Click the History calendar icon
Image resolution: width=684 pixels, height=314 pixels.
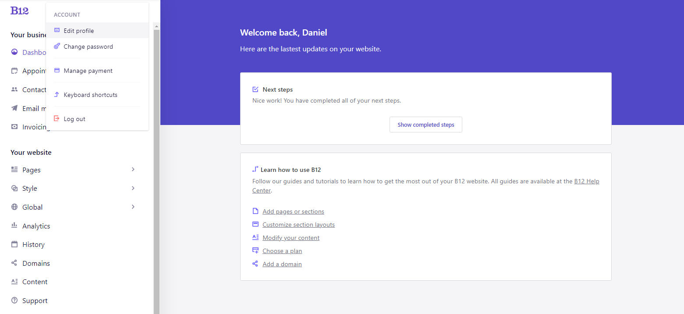(14, 244)
